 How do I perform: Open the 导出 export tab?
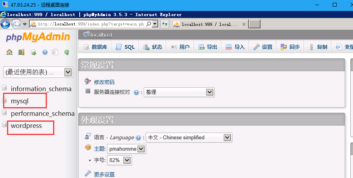pos(208,47)
